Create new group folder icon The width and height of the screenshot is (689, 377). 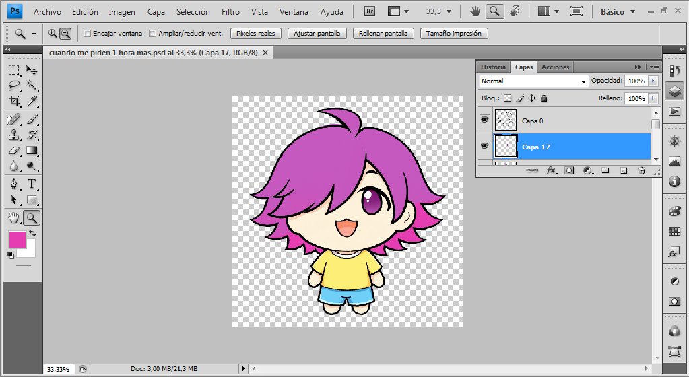click(x=605, y=170)
